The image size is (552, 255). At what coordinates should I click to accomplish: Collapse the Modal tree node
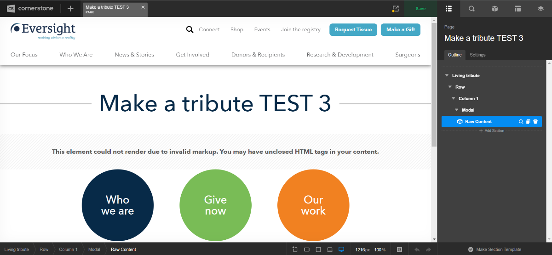click(457, 110)
